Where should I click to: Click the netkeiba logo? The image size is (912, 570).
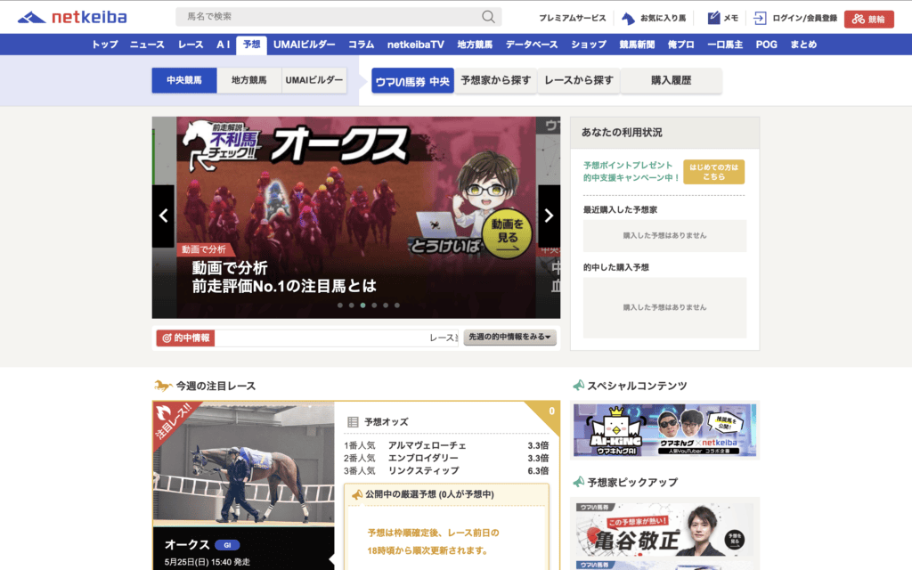tap(72, 18)
